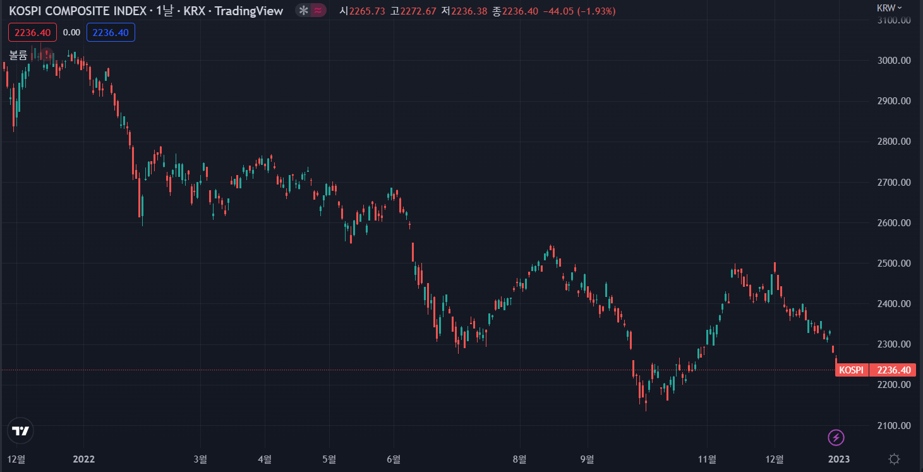Click the high value 고2272.67
Viewport: 923px width, 472px height.
pos(413,11)
